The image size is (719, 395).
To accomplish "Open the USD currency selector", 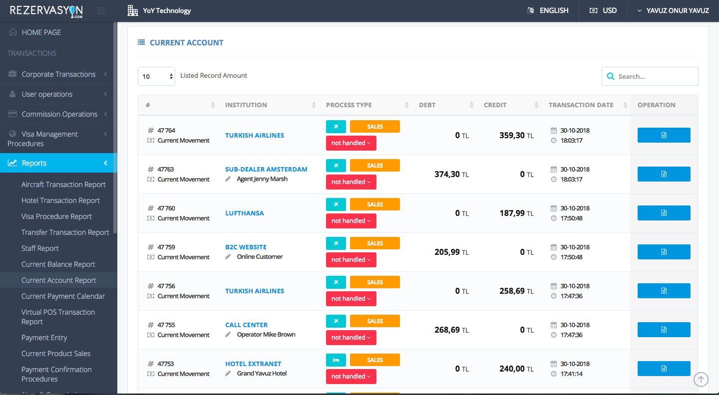I will 603,10.
